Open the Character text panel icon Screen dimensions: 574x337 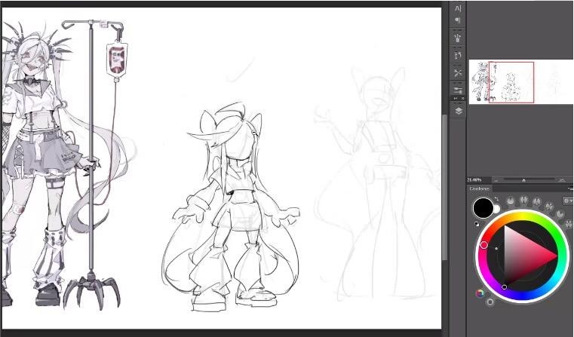click(x=458, y=8)
